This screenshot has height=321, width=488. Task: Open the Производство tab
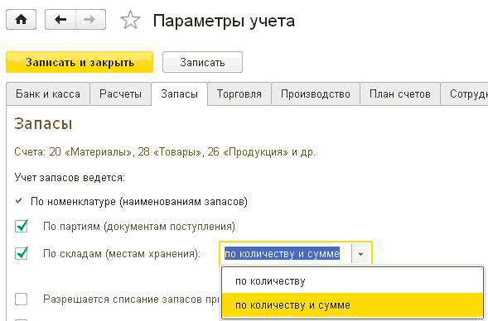click(316, 93)
